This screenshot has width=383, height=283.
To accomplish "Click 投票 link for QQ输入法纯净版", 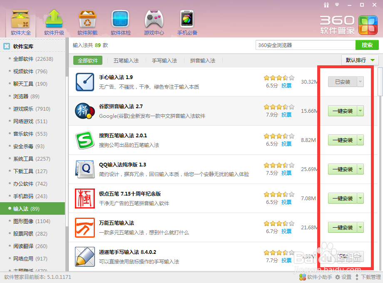I will point(286,173).
